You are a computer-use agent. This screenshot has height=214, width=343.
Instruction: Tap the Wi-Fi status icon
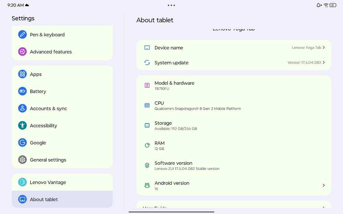click(x=326, y=5)
